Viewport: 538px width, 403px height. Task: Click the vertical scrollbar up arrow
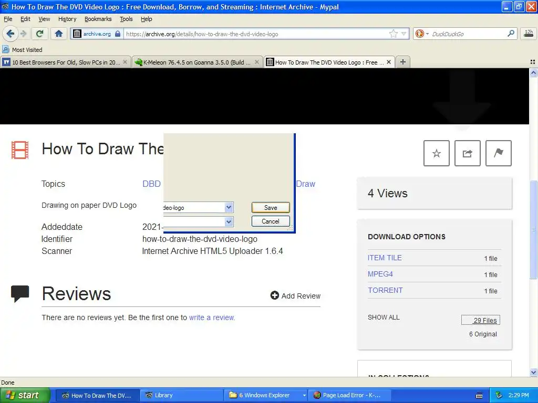pos(533,72)
